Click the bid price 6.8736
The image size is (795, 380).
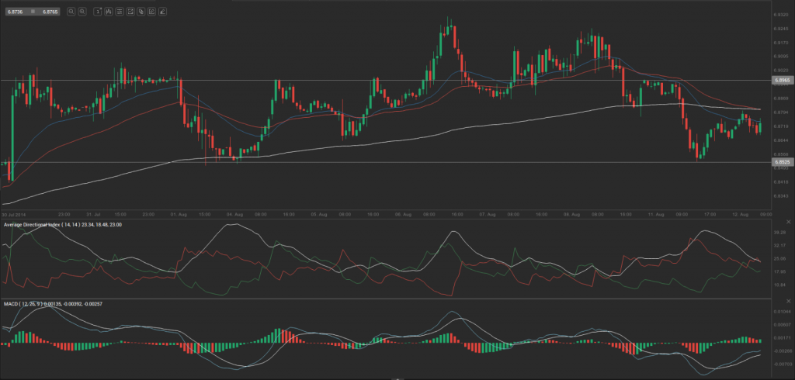[x=15, y=12]
